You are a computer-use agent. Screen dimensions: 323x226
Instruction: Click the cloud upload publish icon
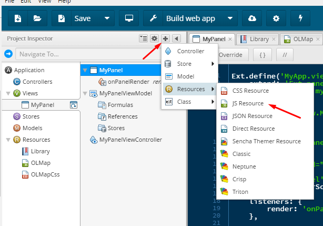click(252, 18)
